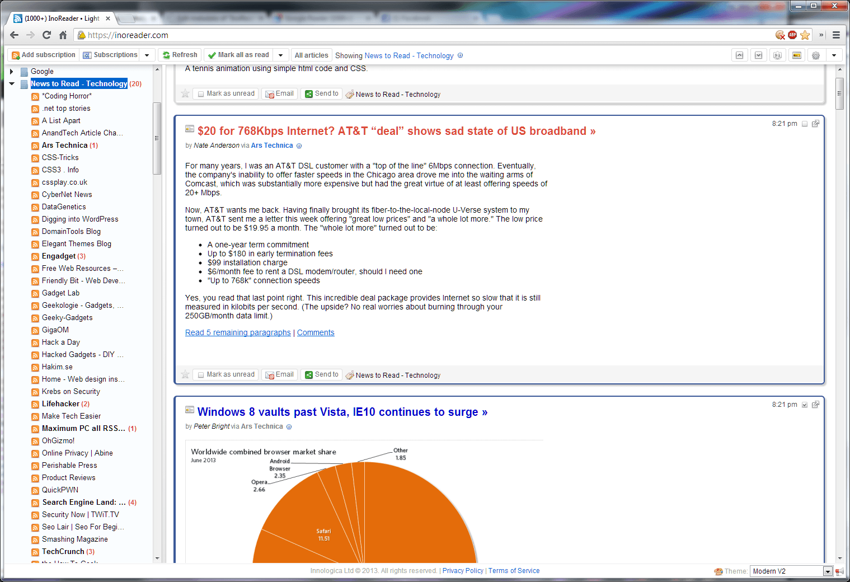Viewport: 850px width, 582px height.
Task: Go to the browser home page
Action: 63,35
